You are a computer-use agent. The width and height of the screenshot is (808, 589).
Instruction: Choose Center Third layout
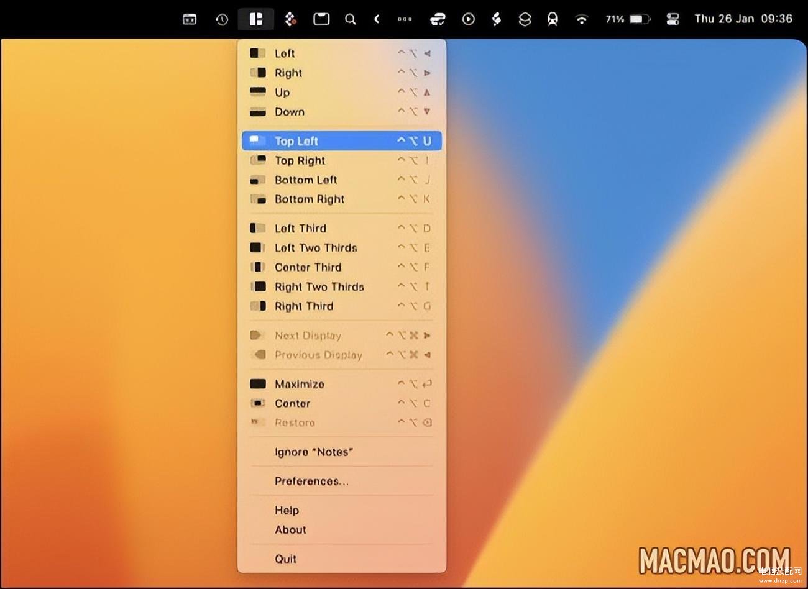click(x=341, y=267)
